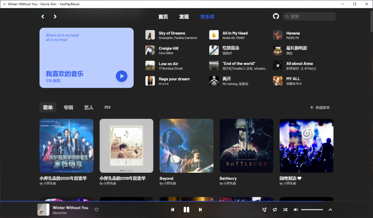Viewport: 373px width, 218px height.
Task: Go forward with the right arrow
Action: 55,17
